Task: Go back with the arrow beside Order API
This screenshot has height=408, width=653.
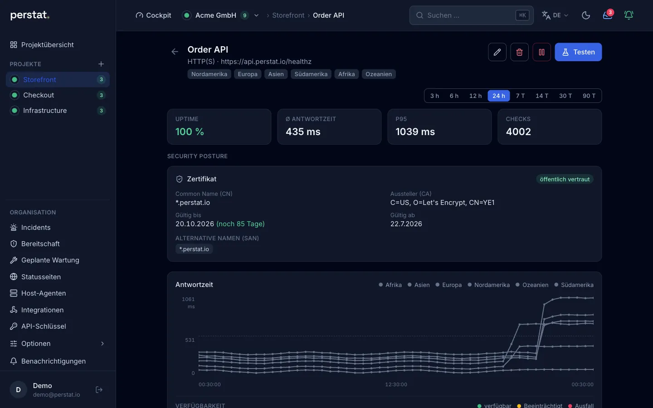Action: click(175, 52)
